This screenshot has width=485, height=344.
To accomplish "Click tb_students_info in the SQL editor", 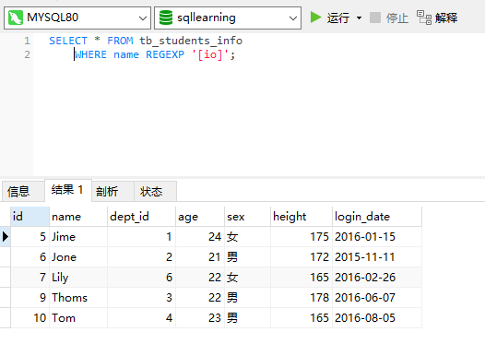I will [x=191, y=41].
